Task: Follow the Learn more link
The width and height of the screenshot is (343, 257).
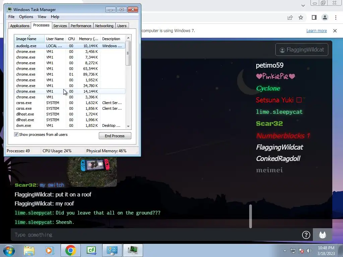Action: [x=317, y=31]
